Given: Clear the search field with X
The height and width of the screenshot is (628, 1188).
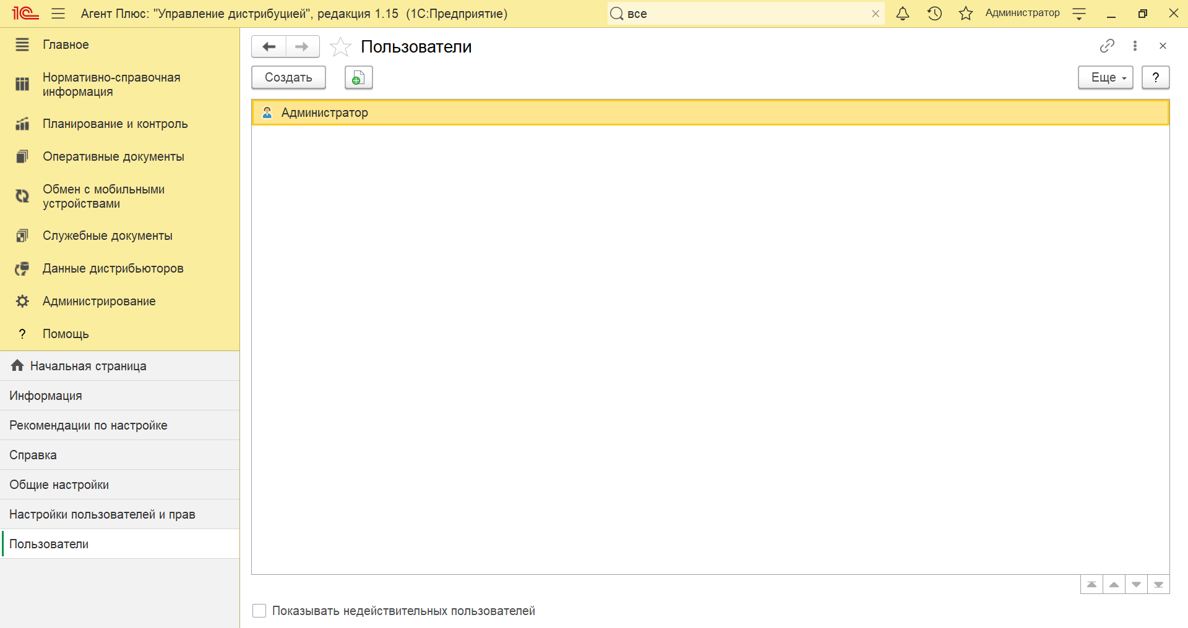Looking at the screenshot, I should click(x=876, y=14).
